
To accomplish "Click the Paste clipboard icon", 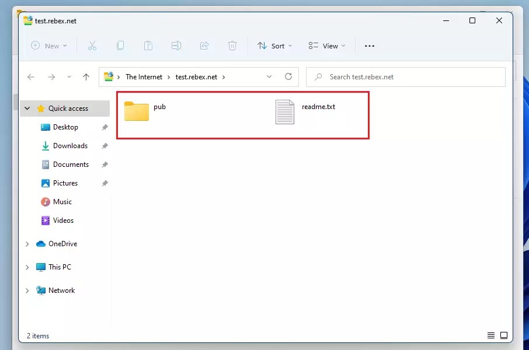I will [148, 46].
